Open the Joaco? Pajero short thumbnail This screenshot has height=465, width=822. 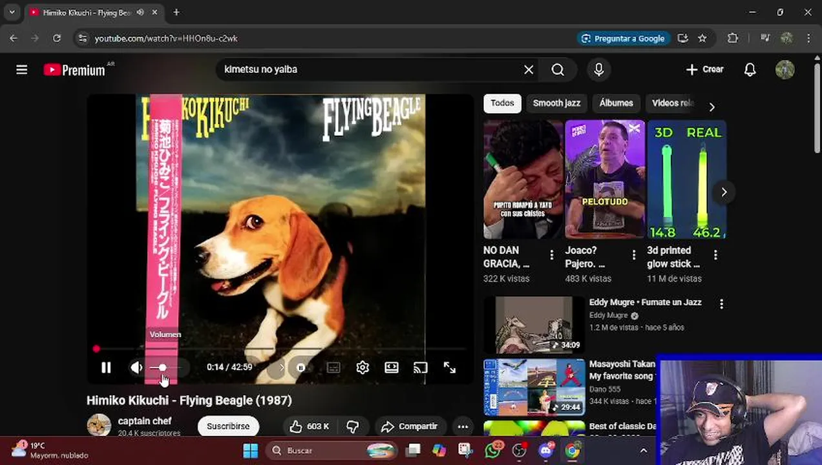tap(605, 179)
